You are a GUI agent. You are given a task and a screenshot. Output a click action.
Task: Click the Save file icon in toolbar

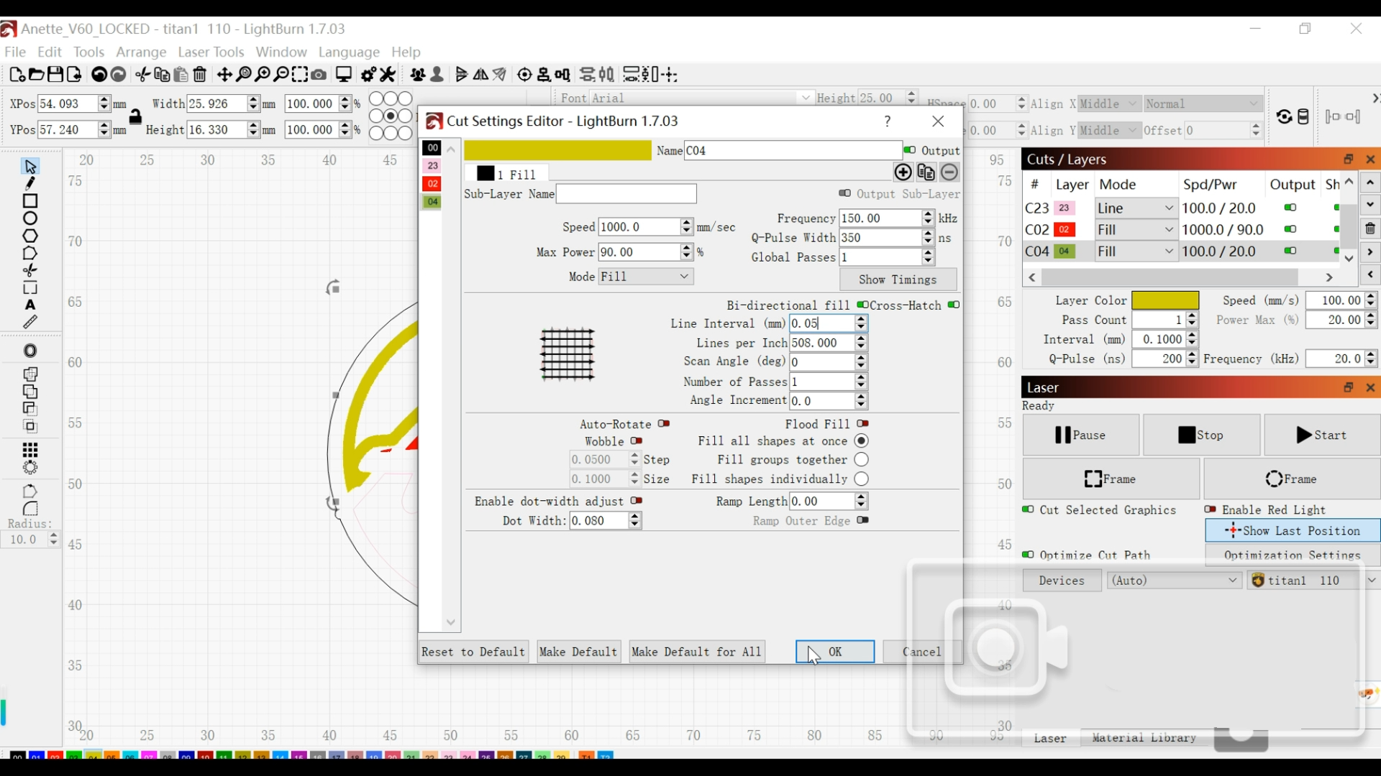55,75
